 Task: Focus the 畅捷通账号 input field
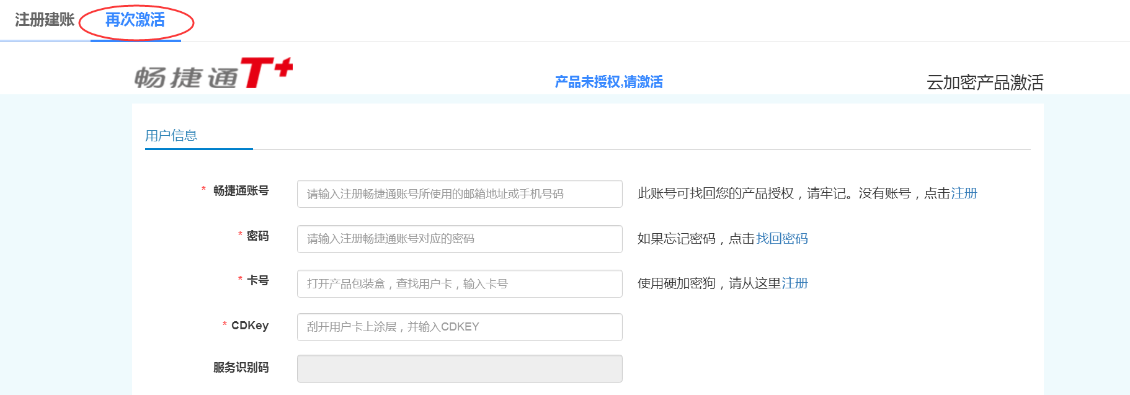(x=460, y=194)
